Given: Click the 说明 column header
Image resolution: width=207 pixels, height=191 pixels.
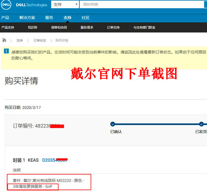Looking at the screenshot, I should click(17, 170).
